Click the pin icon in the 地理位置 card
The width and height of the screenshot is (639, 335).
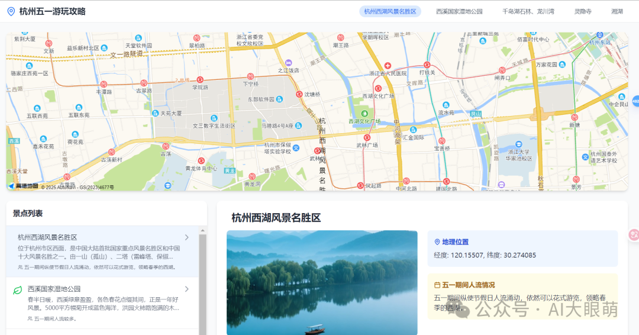437,242
